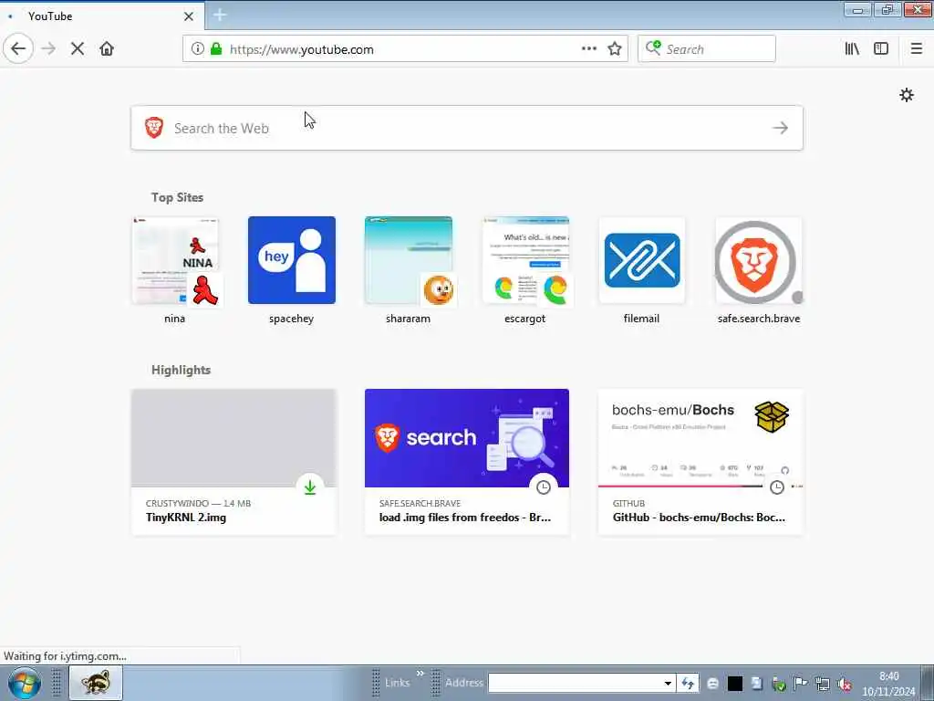This screenshot has height=701, width=934.
Task: Open the safe.search.brave top site tile
Action: click(x=758, y=270)
